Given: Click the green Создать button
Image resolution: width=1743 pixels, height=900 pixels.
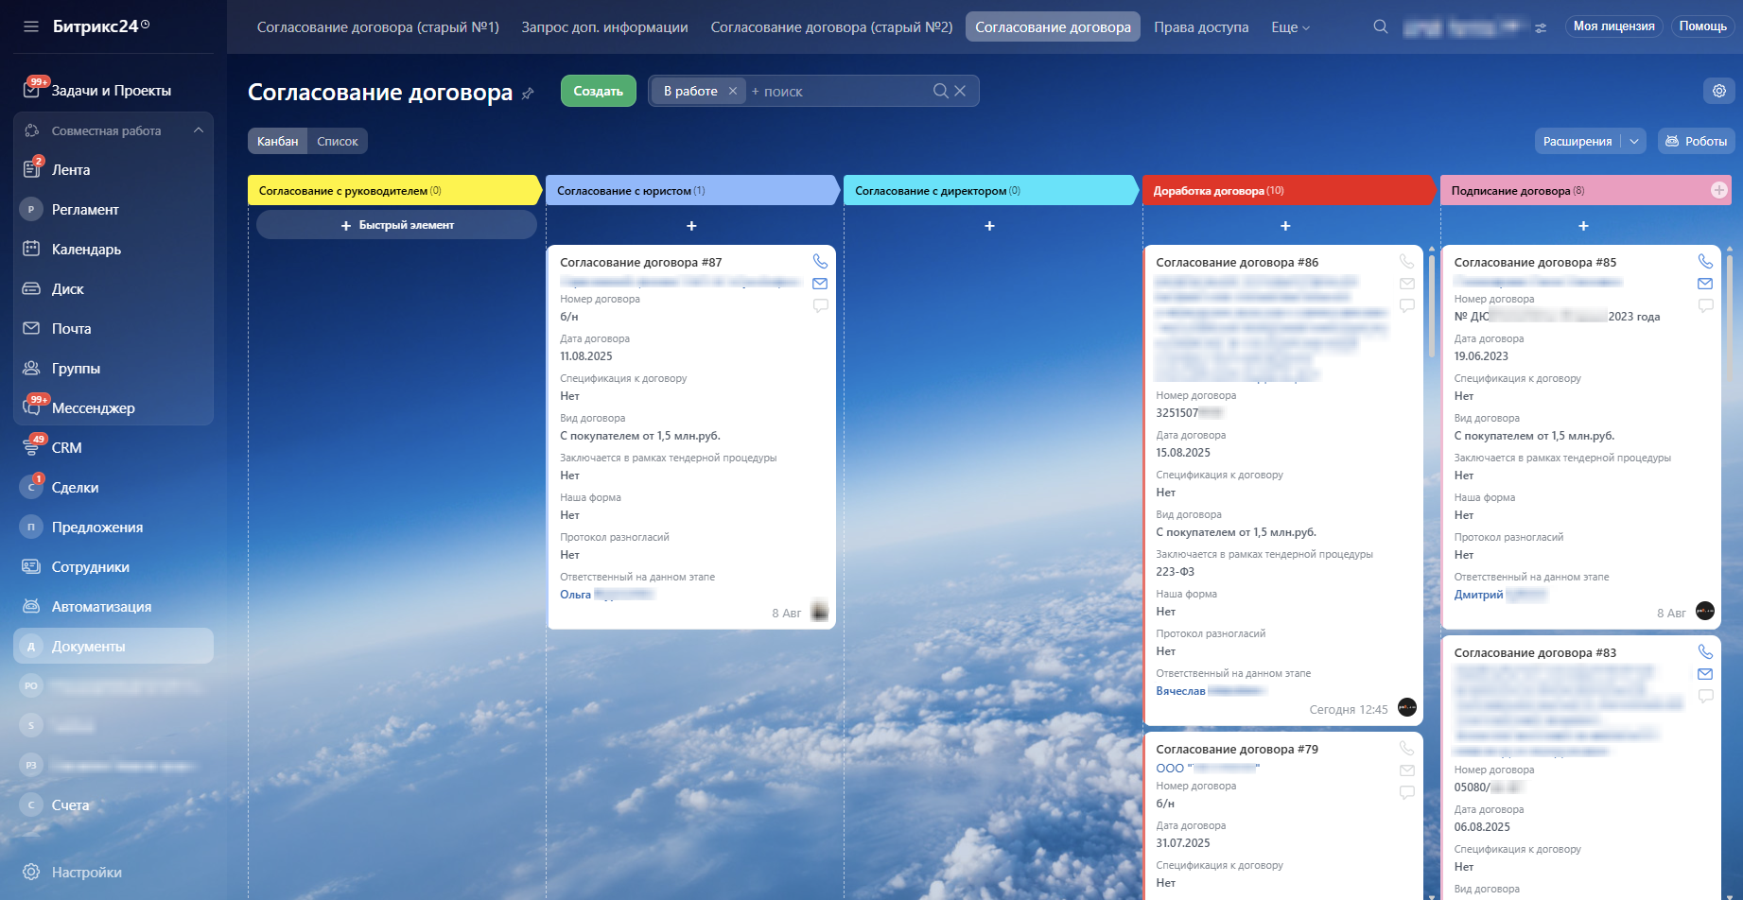Looking at the screenshot, I should pos(599,91).
